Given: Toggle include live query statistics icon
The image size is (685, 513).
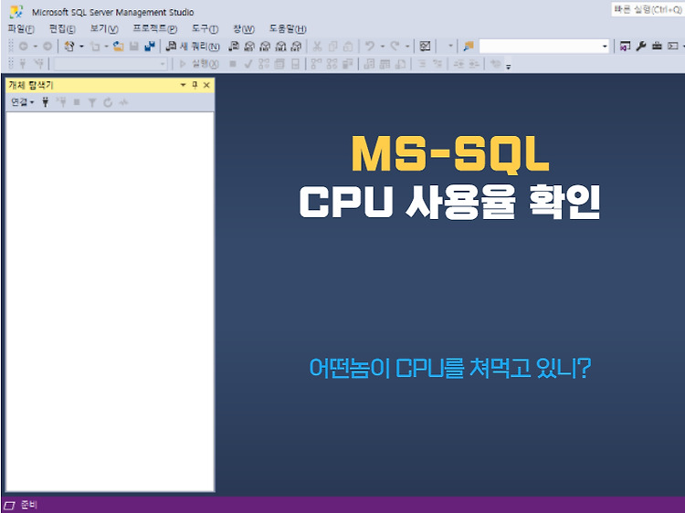Looking at the screenshot, I should 332,64.
